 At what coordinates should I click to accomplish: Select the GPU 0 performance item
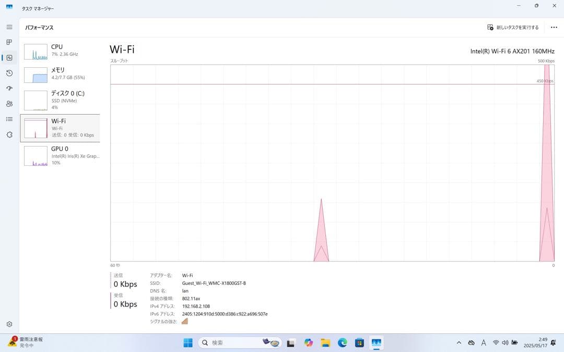(x=60, y=156)
